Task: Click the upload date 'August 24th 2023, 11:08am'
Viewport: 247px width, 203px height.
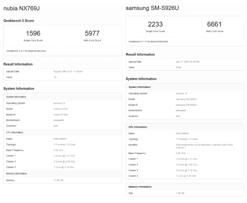Action: (68, 72)
